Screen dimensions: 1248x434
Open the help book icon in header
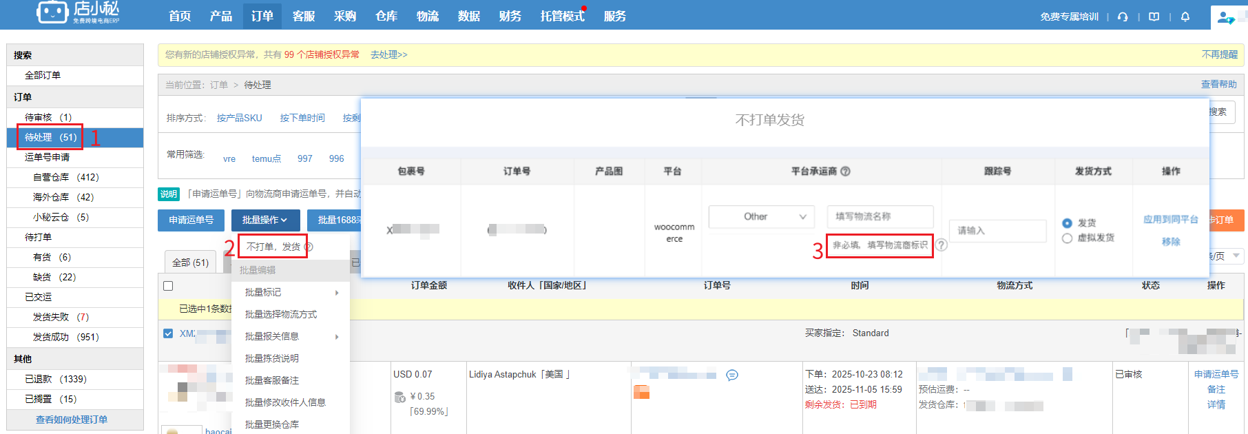pyautogui.click(x=1154, y=17)
